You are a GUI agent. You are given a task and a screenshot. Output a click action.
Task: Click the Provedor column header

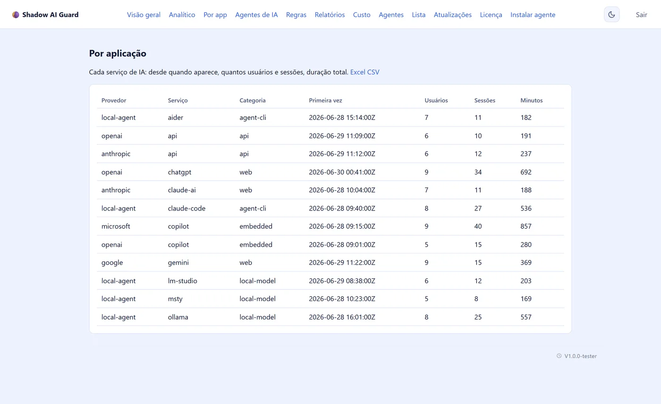[114, 101]
